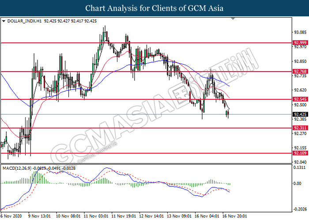Viewport: 309px width, 221px height.
Task: Click the MACD(12,26,9) indicator label
Action: click(x=17, y=168)
